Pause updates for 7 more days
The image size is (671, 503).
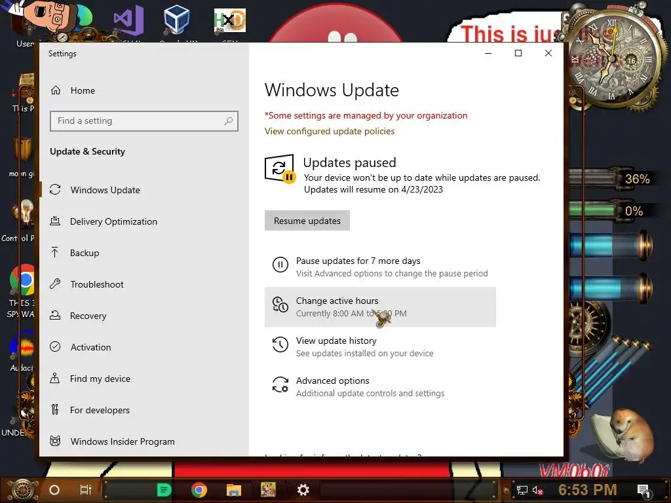tap(380, 267)
